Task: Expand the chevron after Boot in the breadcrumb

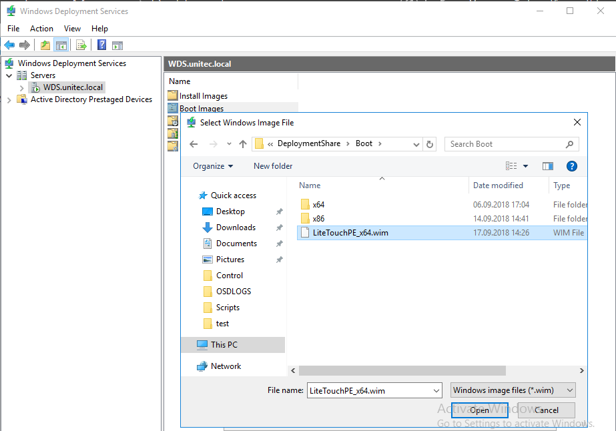Action: 380,144
